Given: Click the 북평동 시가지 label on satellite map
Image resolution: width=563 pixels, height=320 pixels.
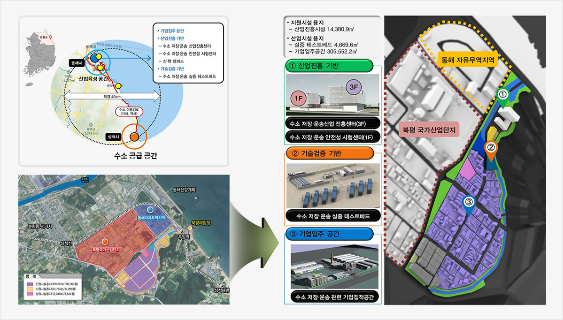Looking at the screenshot, I should tap(40, 226).
